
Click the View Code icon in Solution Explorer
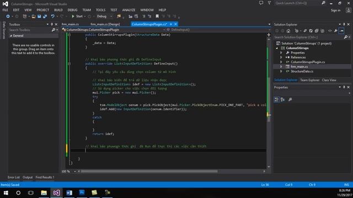[330, 31]
